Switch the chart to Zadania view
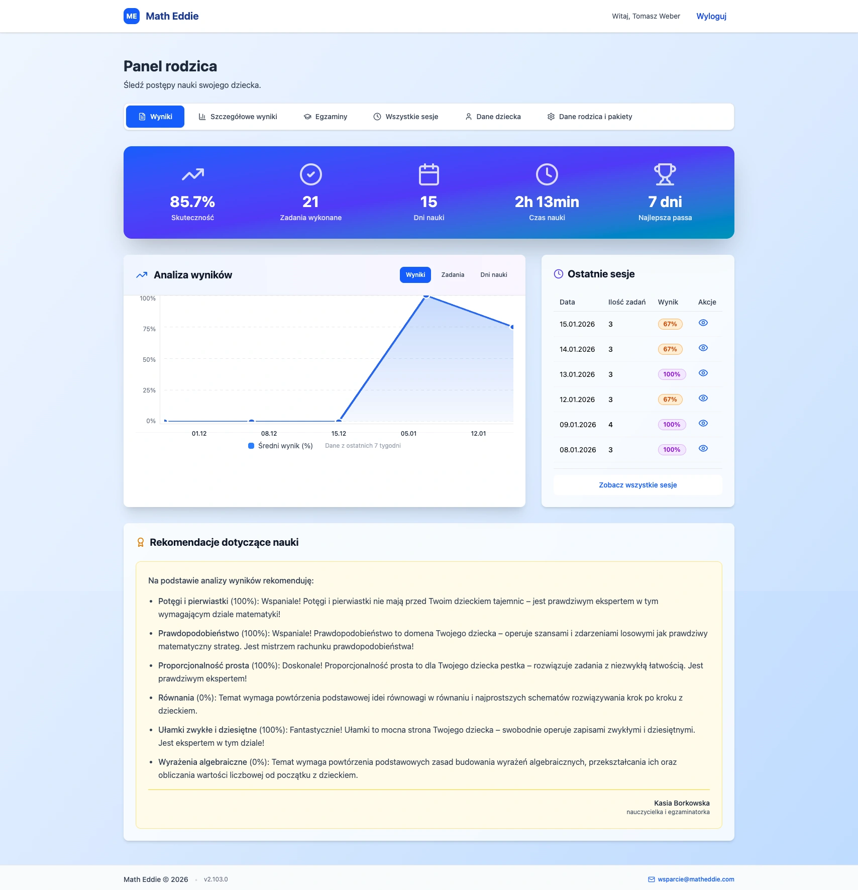Viewport: 858px width, 890px height. click(453, 275)
